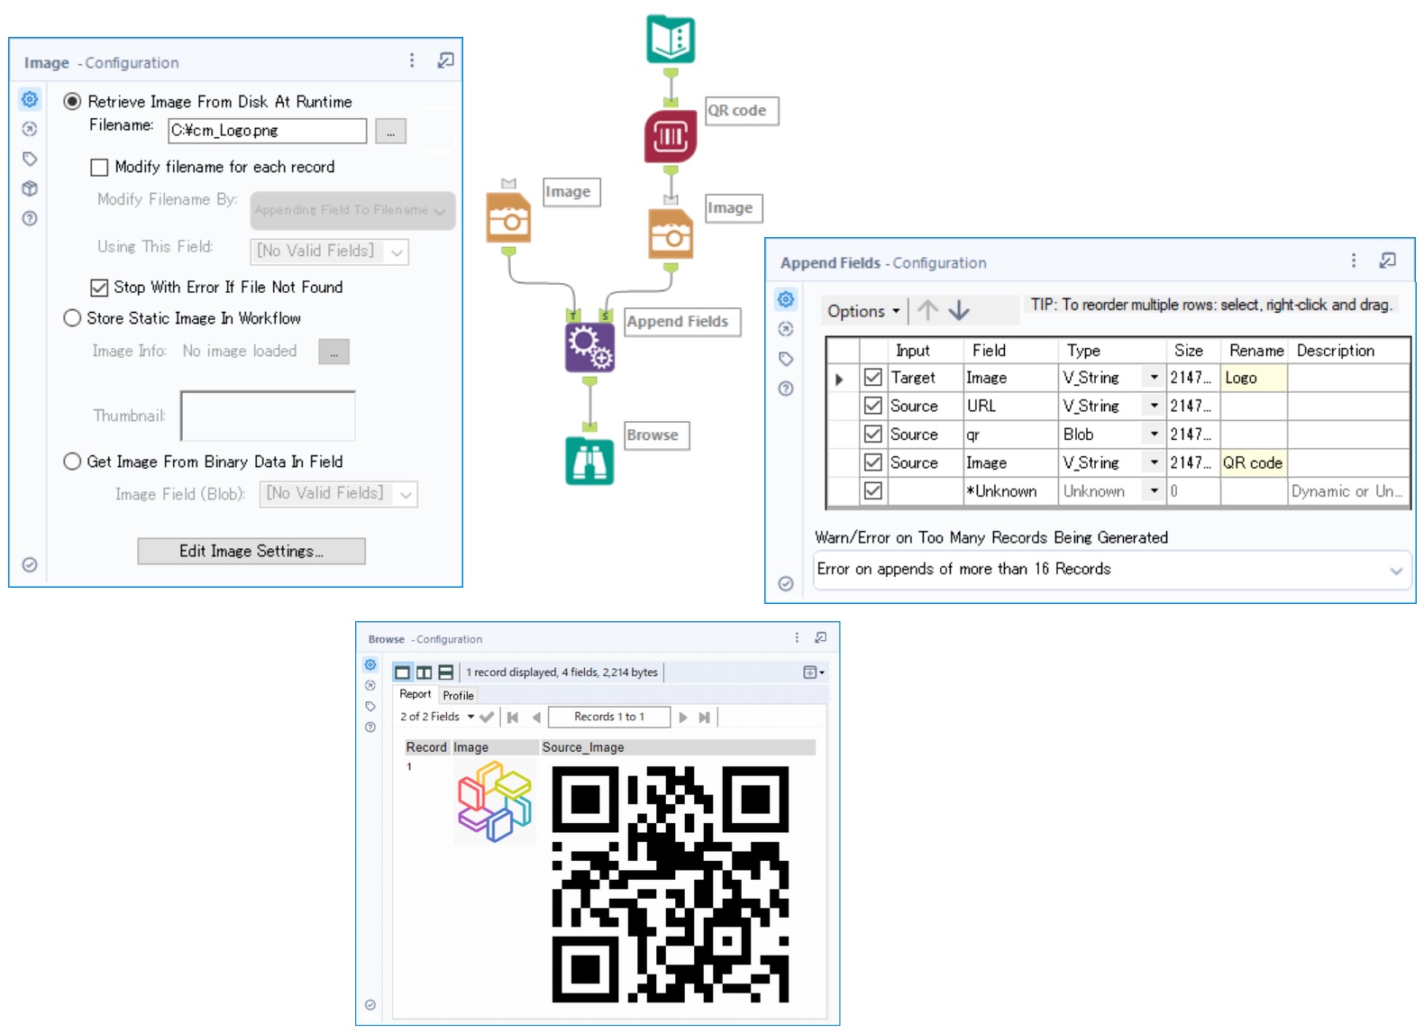Viewport: 1424px width, 1034px height.
Task: Select the Input Data book tool on canvas
Action: coord(671,39)
